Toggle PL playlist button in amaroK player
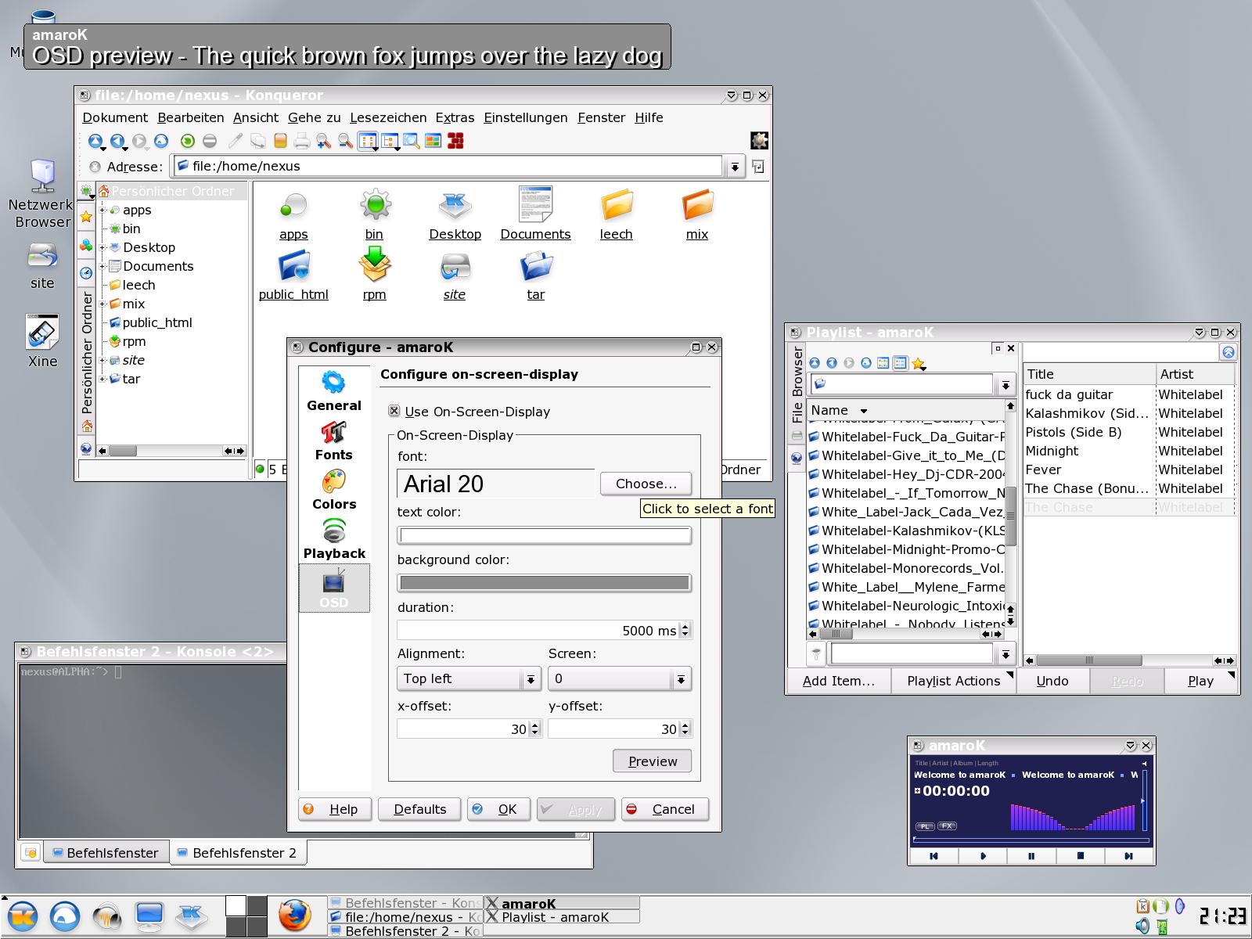 pyautogui.click(x=924, y=826)
